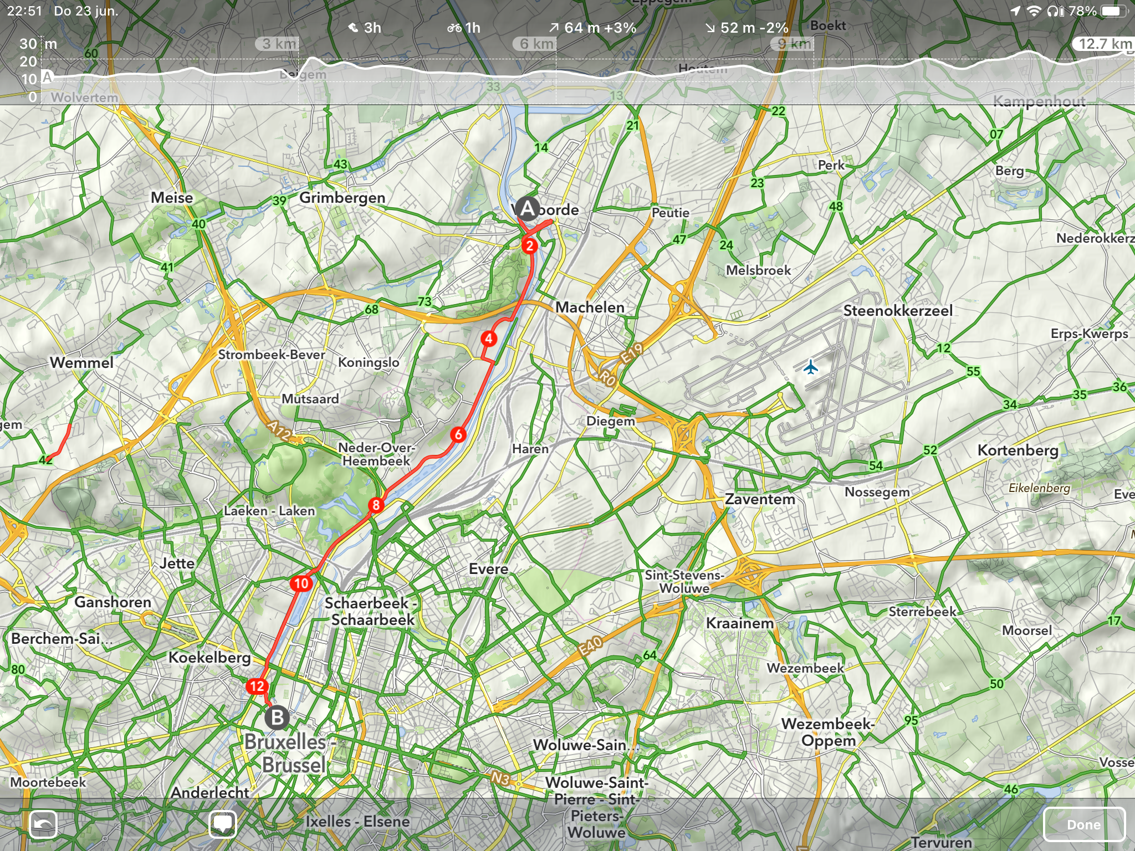Viewport: 1135px width, 851px height.
Task: Tap the undo arrow icon
Action: click(x=43, y=824)
